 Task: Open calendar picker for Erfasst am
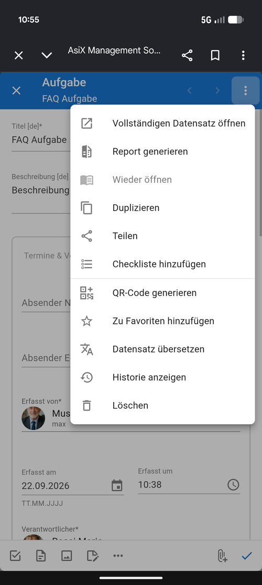tap(117, 485)
